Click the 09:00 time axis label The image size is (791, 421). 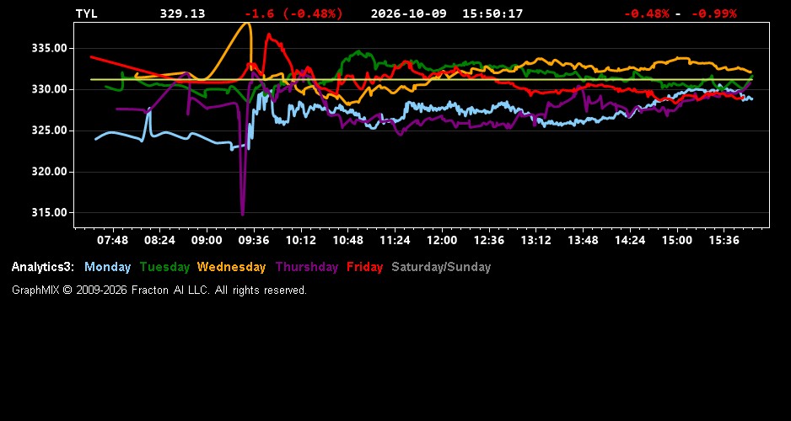click(207, 240)
